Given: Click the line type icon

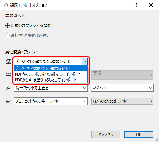Looking at the screenshot, I should tap(8, 75).
